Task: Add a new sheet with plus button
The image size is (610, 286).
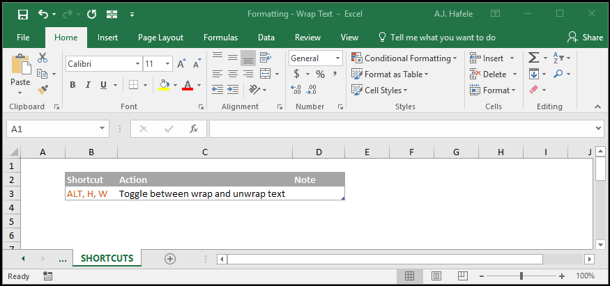Action: (x=170, y=259)
